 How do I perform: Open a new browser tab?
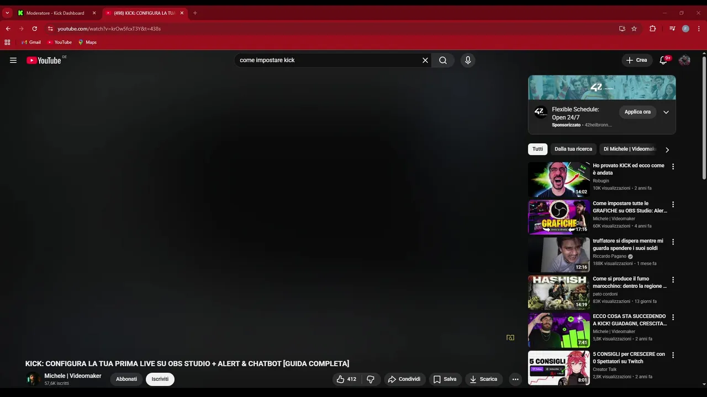point(195,13)
